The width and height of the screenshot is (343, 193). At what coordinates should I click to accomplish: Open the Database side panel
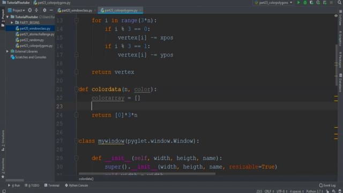click(x=340, y=83)
